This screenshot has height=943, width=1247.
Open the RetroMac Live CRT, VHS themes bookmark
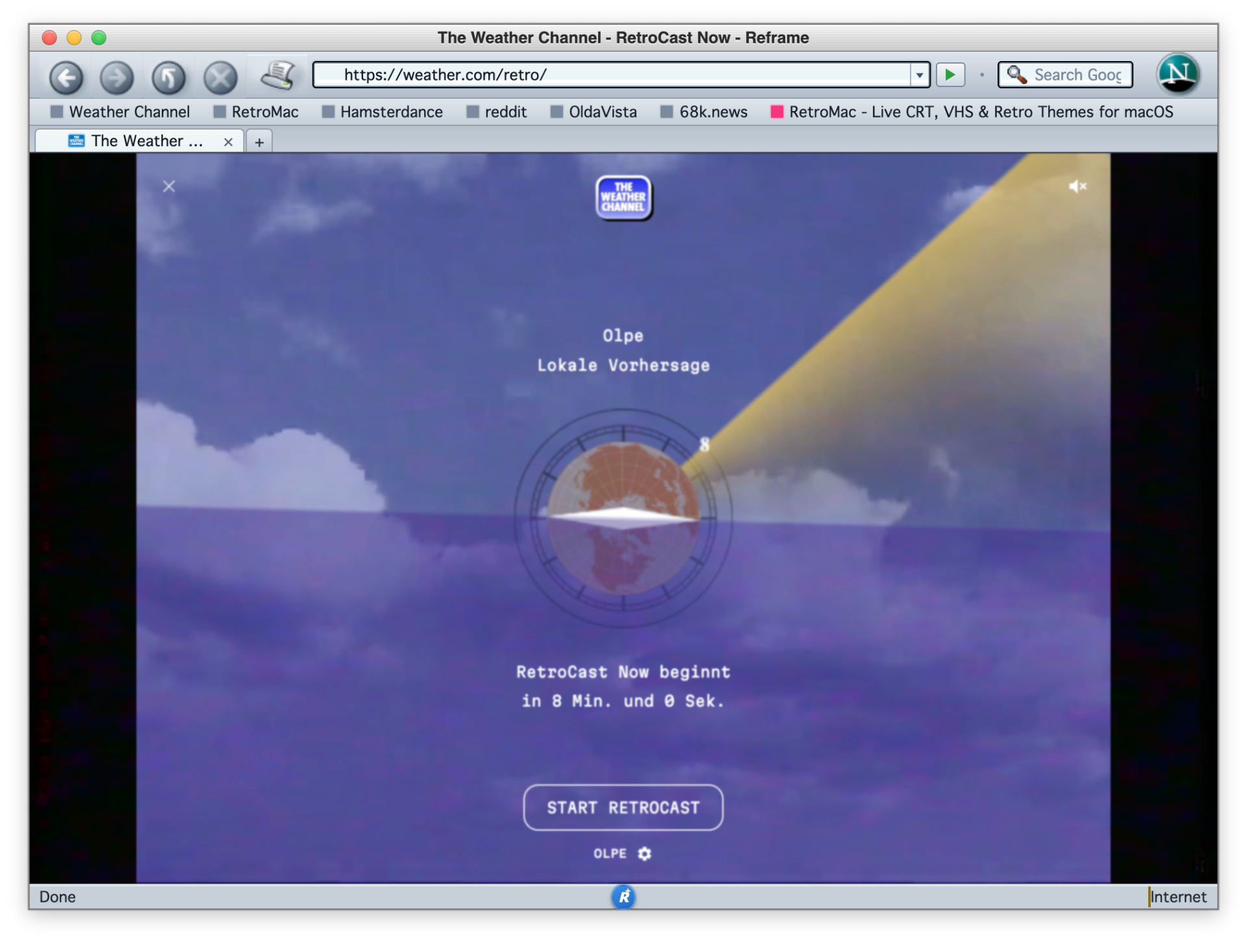[972, 112]
